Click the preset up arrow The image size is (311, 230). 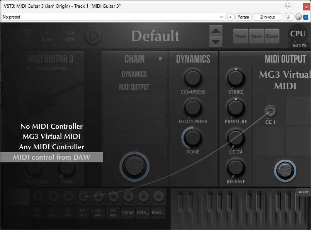coord(216,31)
